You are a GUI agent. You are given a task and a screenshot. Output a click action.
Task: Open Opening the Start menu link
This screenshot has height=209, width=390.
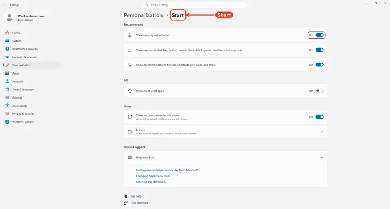click(151, 182)
